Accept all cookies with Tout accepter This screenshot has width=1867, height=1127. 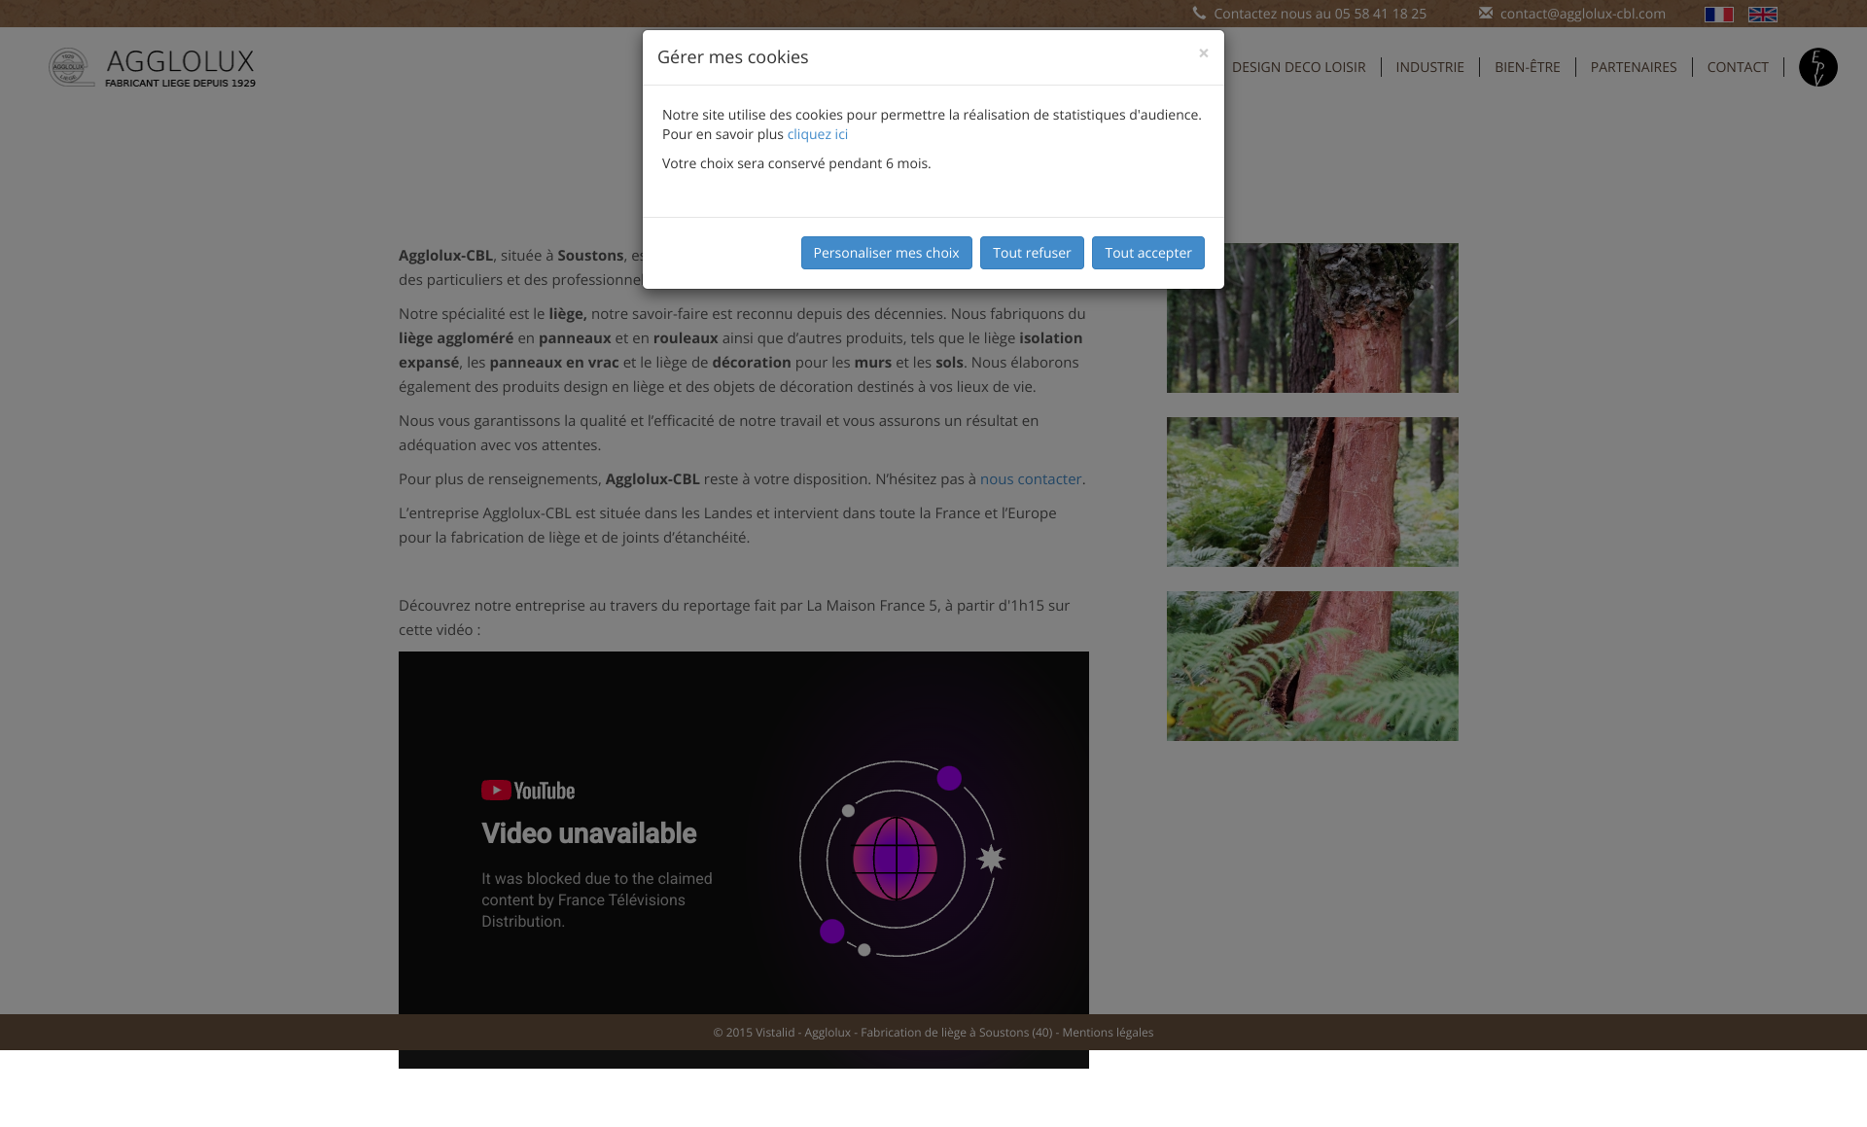(1147, 253)
